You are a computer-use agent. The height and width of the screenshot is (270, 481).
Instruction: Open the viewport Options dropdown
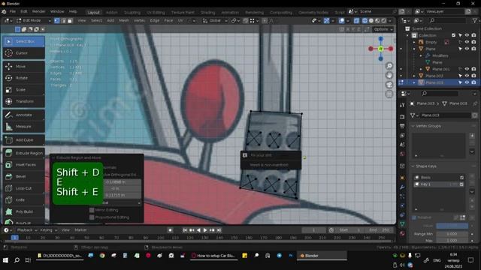[383, 29]
